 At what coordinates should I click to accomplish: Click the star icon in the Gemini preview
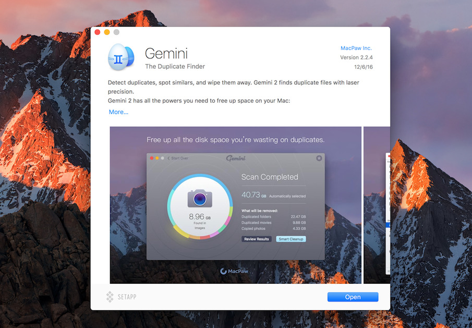(x=319, y=158)
